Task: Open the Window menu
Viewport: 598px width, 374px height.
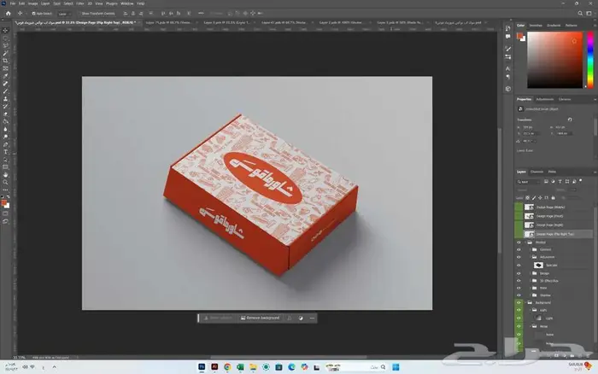Action: coord(127,3)
